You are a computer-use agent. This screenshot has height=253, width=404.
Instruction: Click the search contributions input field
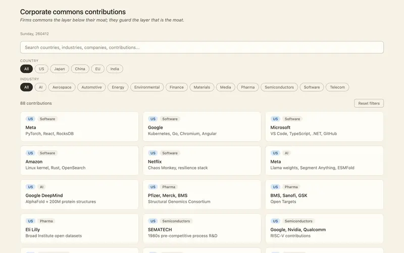click(x=201, y=48)
